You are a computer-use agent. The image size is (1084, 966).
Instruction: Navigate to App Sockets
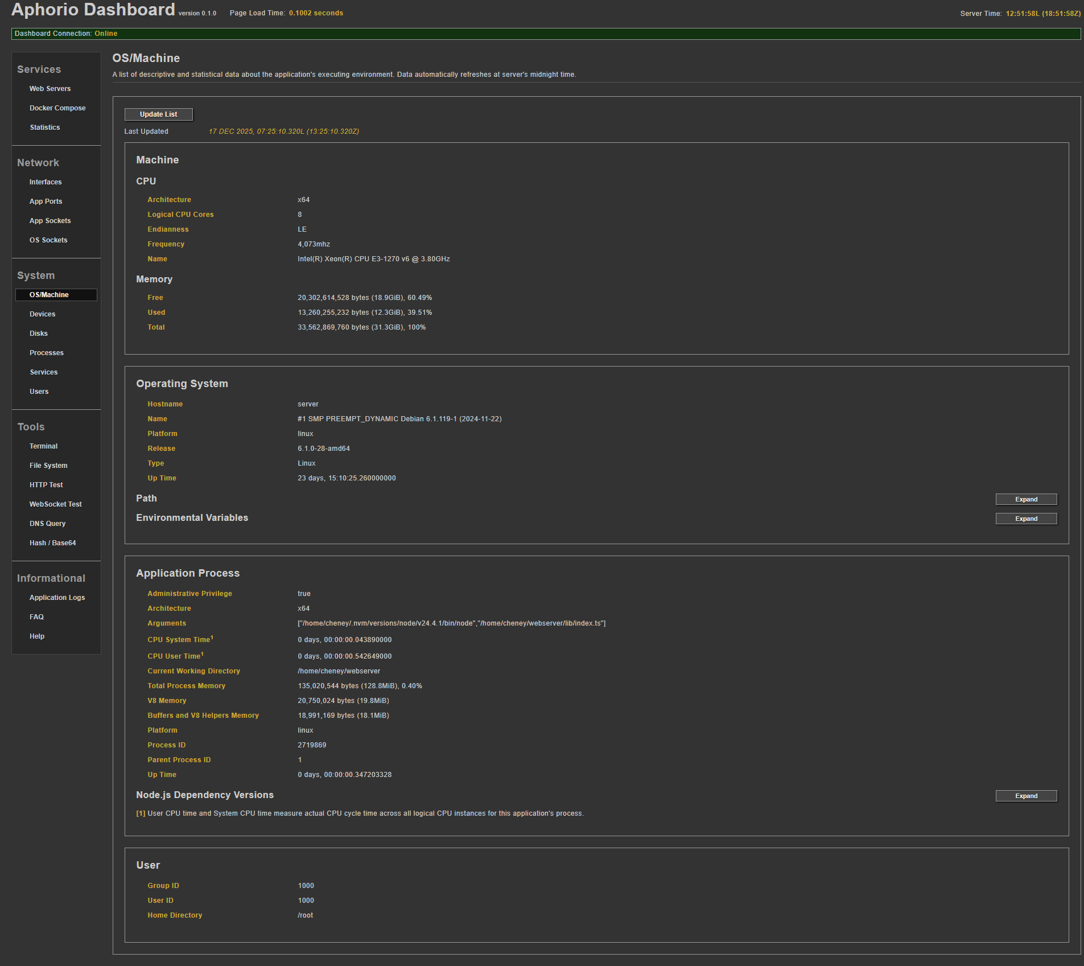50,221
